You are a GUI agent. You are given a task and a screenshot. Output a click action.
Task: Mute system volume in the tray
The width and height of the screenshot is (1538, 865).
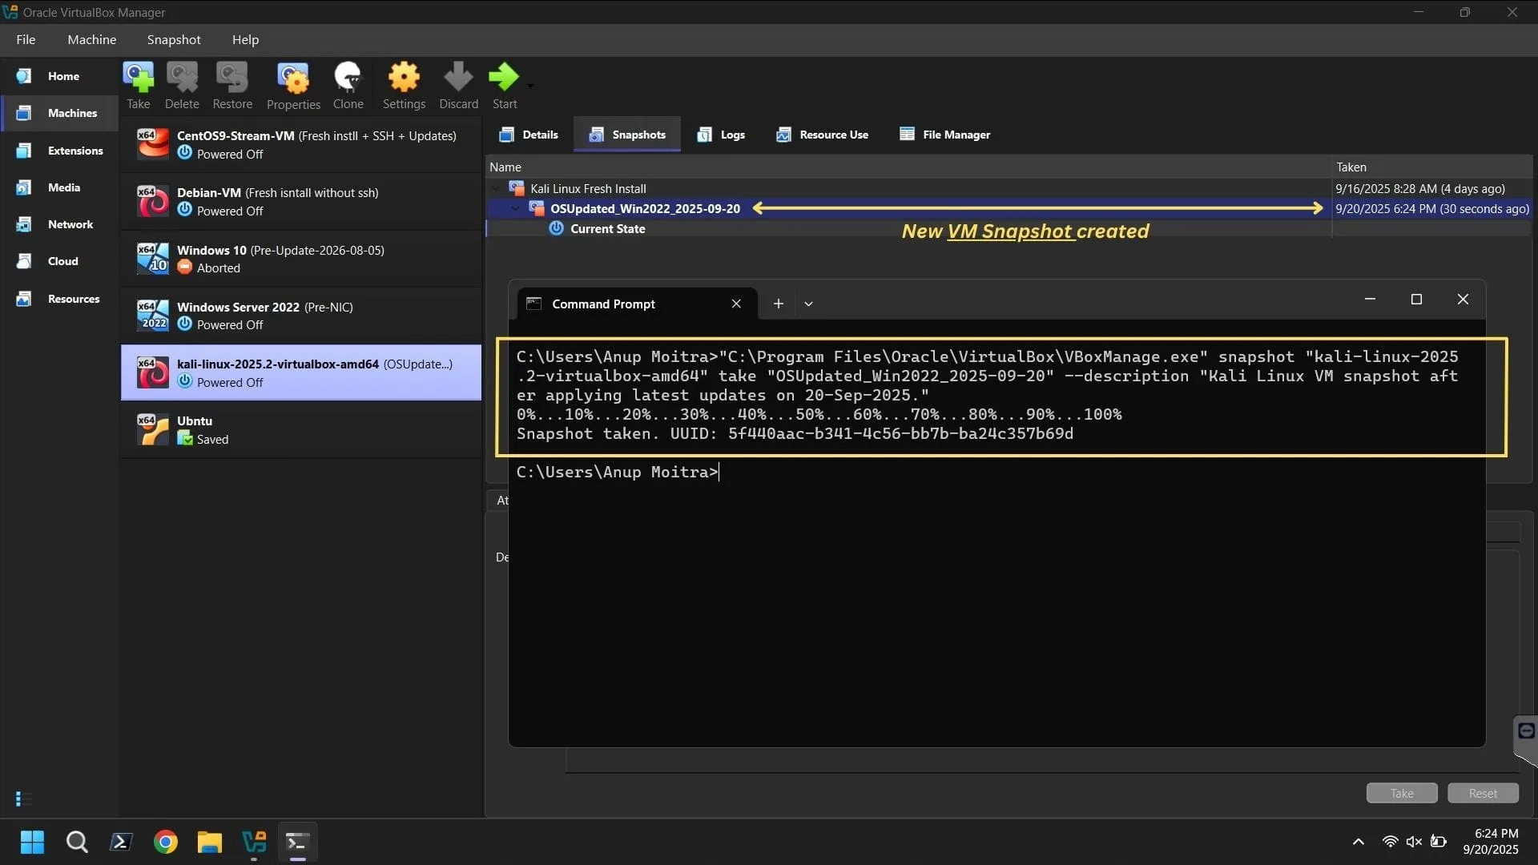click(x=1415, y=842)
